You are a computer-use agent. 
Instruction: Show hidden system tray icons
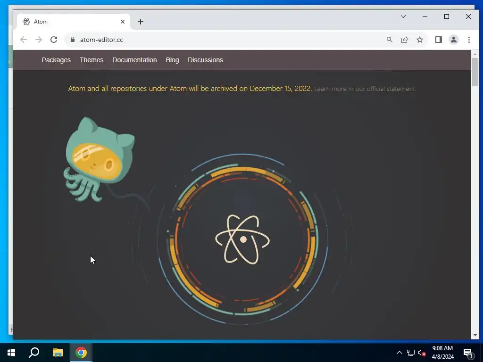click(x=399, y=353)
